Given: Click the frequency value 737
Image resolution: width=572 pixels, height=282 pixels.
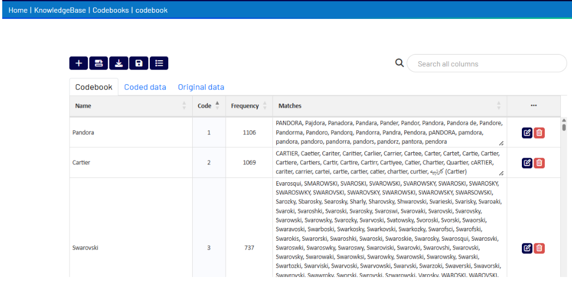Looking at the screenshot, I should [x=249, y=248].
